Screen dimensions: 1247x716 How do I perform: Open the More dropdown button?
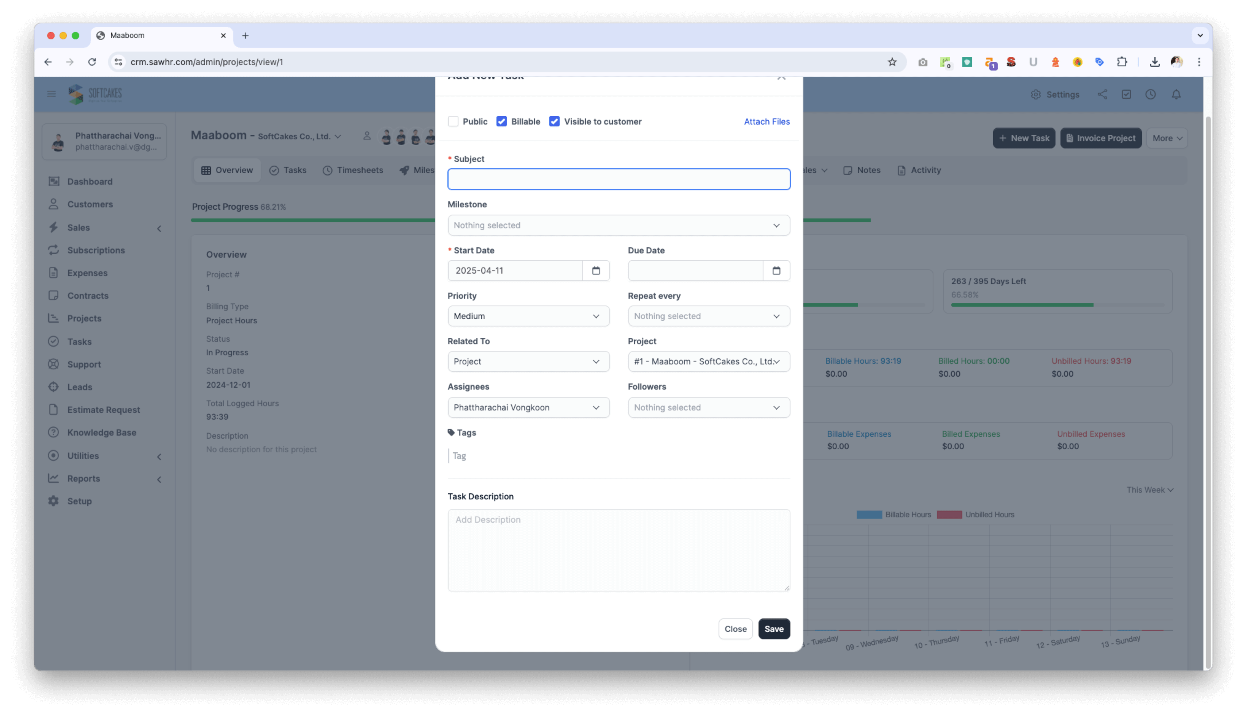1167,138
